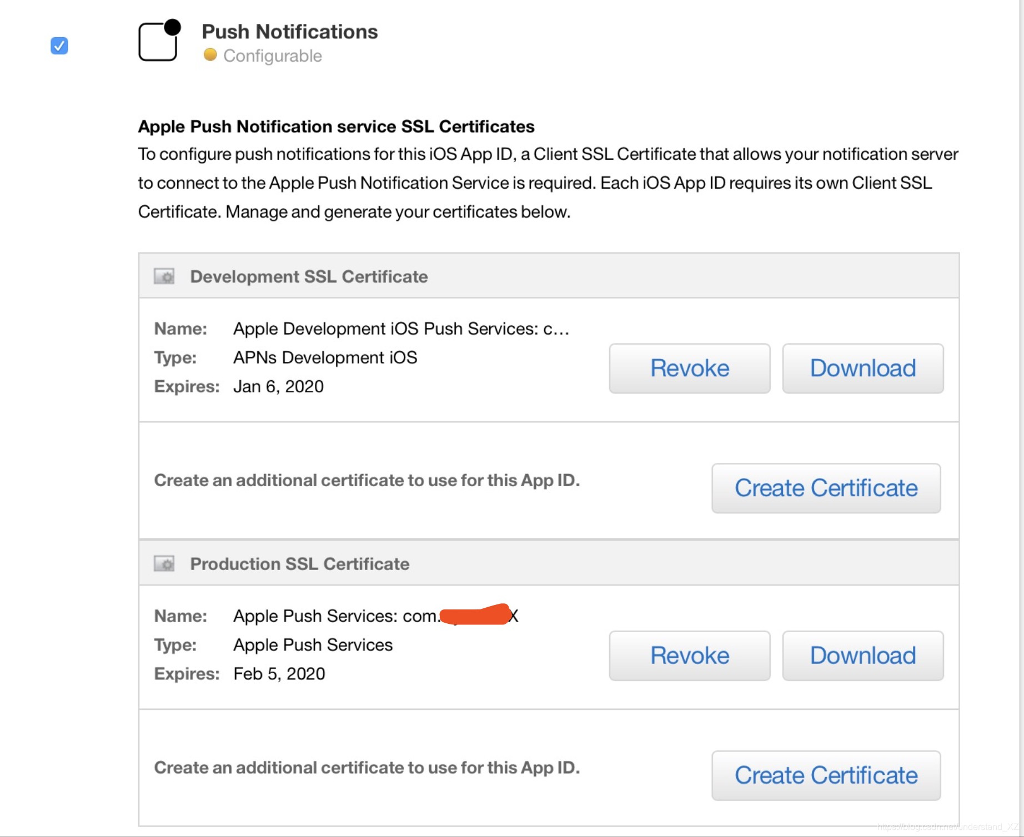Click the expiry date Feb 5, 2020
This screenshot has height=837, width=1024.
coord(279,674)
